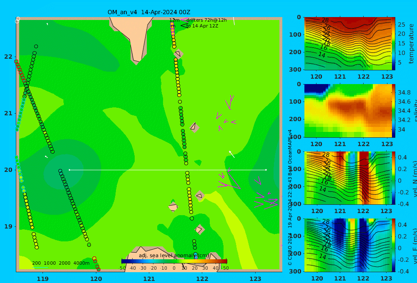The height and width of the screenshot is (283, 417).
Task: Click latitude label 21 on the map axis
Action: tap(8, 113)
